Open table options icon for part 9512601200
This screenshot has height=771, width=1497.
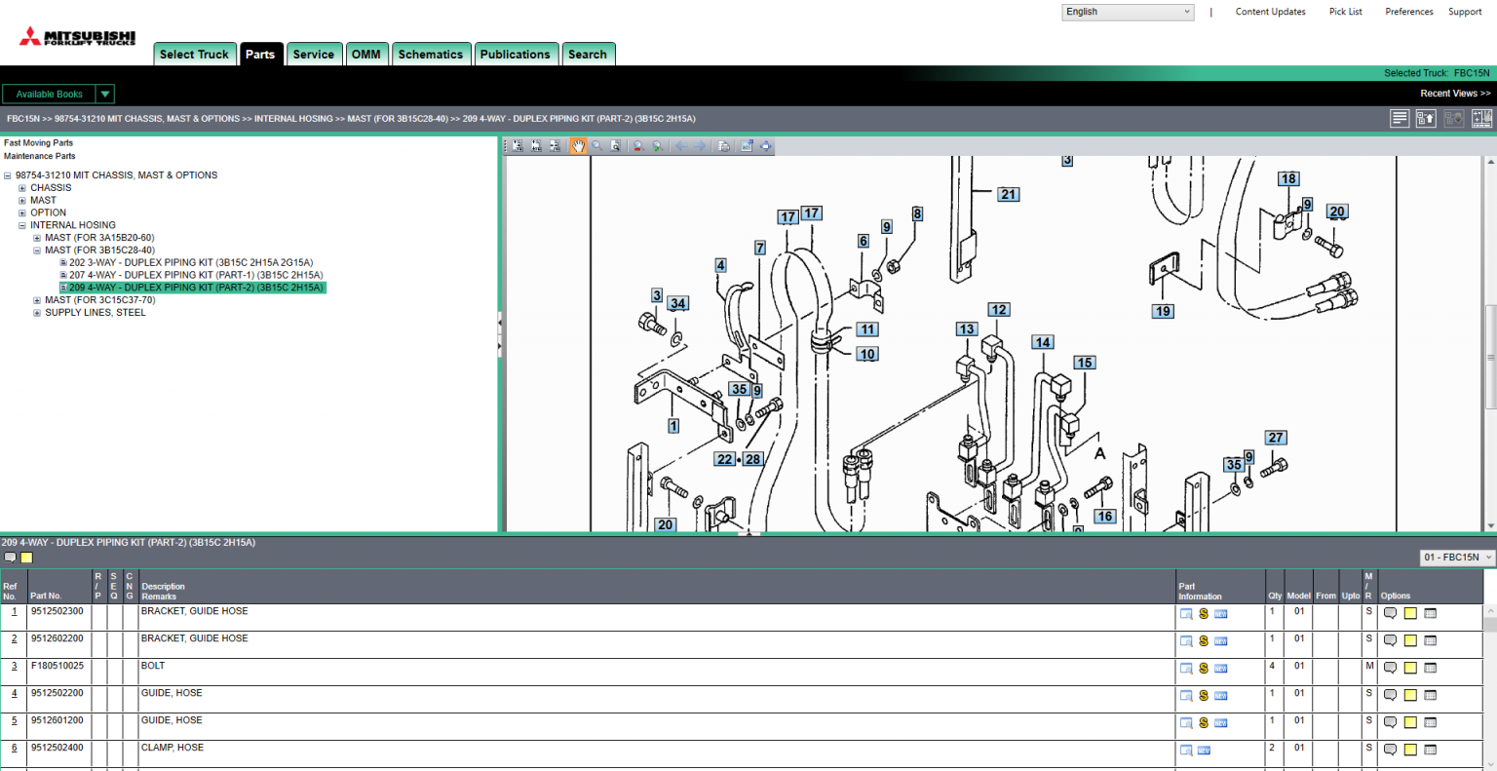1431,722
